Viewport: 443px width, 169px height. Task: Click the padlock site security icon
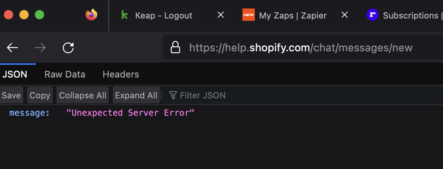point(175,47)
